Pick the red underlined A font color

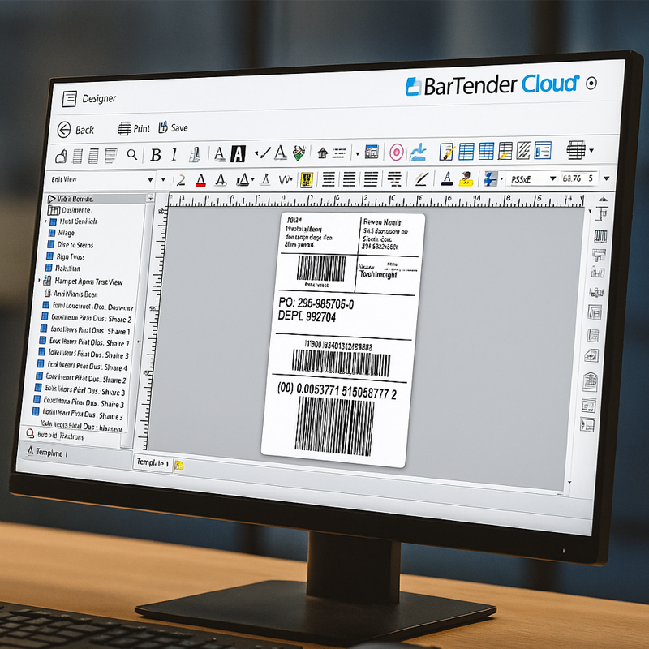tap(200, 180)
